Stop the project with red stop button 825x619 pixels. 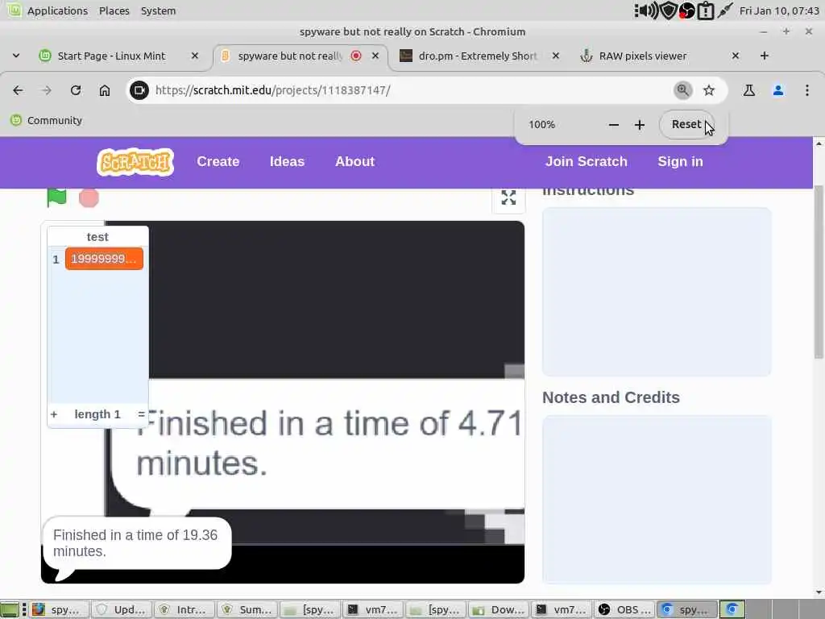(89, 198)
